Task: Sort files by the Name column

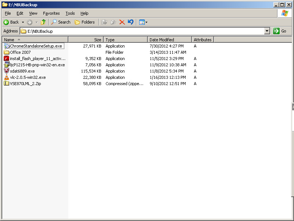Action: tap(35, 40)
